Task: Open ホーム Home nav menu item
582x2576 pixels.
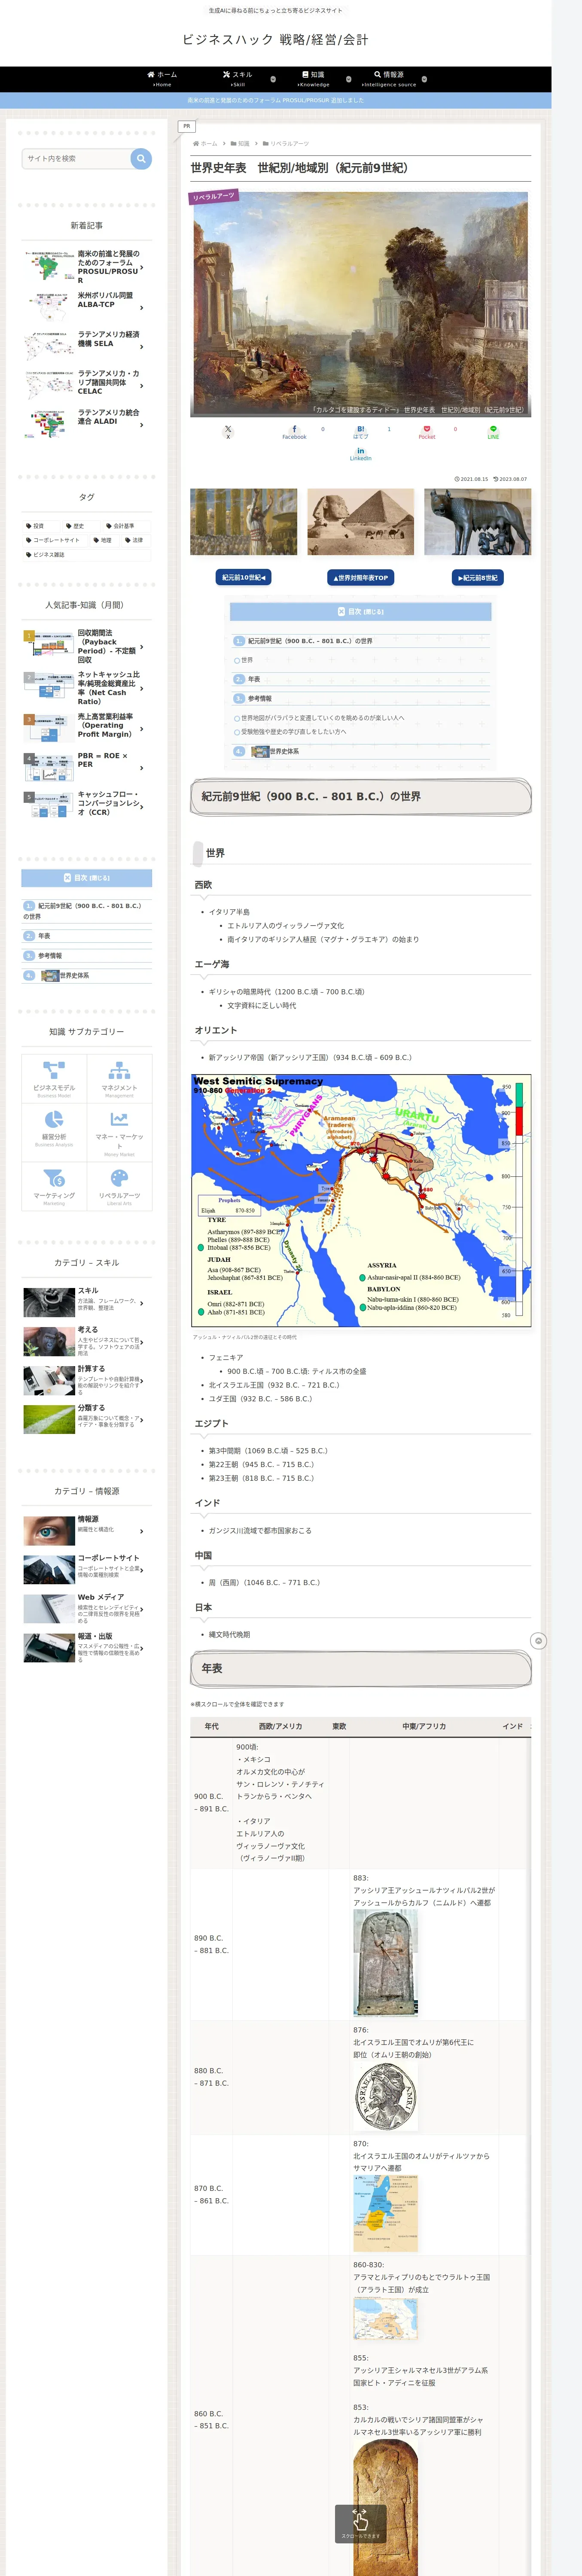Action: (162, 79)
